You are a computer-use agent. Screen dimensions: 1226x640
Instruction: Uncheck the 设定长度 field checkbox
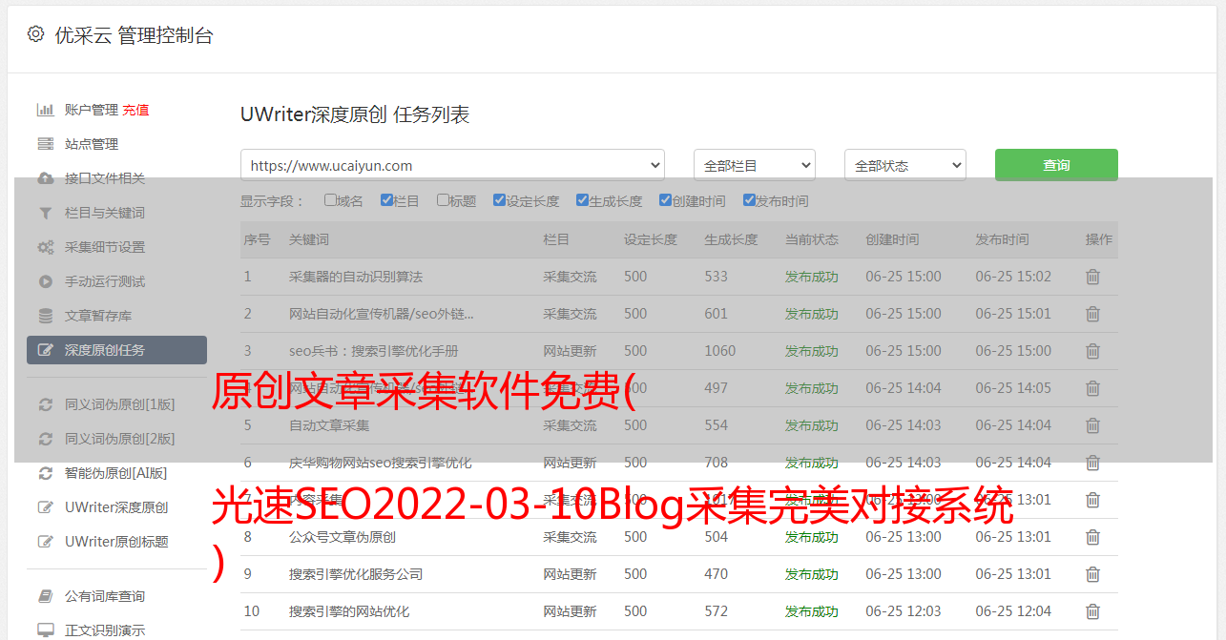point(499,200)
